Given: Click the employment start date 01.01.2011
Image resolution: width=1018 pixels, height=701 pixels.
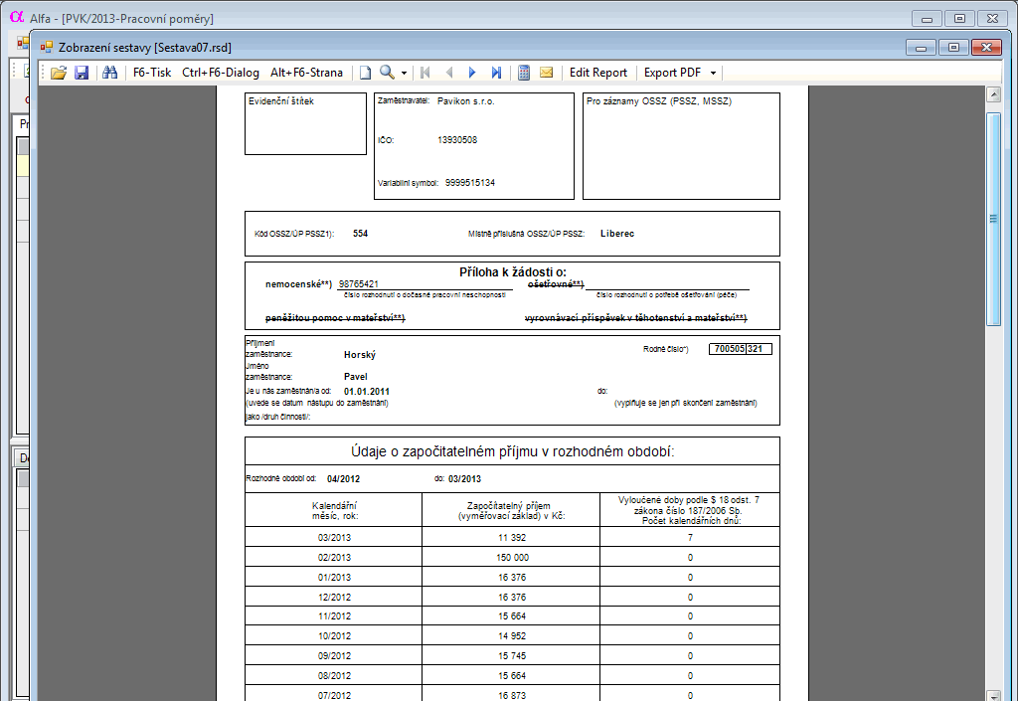Looking at the screenshot, I should tap(367, 392).
